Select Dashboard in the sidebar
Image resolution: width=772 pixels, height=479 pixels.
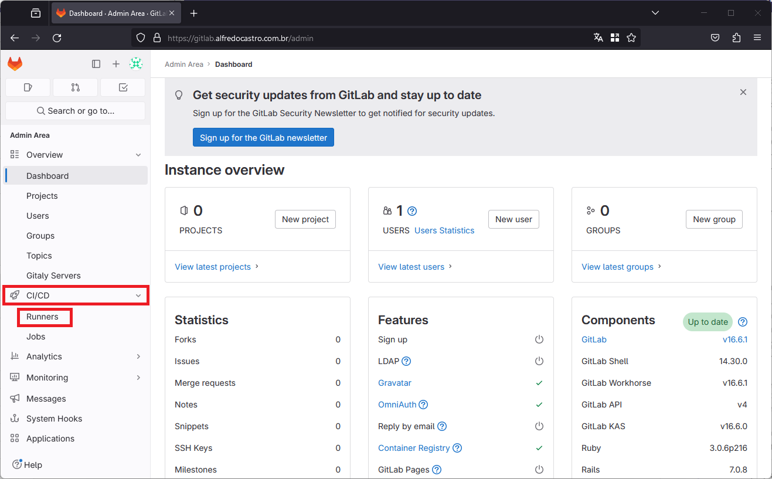coord(76,176)
